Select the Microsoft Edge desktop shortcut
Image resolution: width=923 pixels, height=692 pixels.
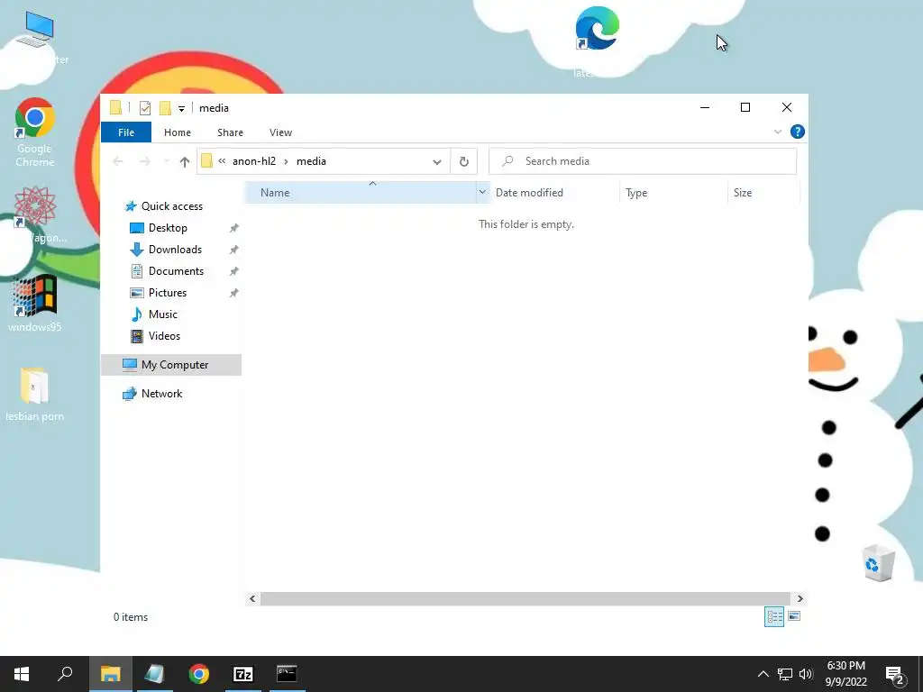(597, 41)
